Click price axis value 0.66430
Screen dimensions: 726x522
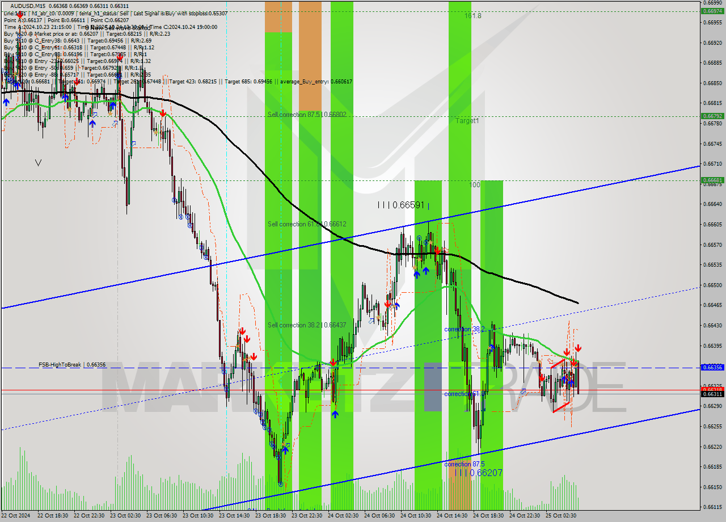pos(713,325)
